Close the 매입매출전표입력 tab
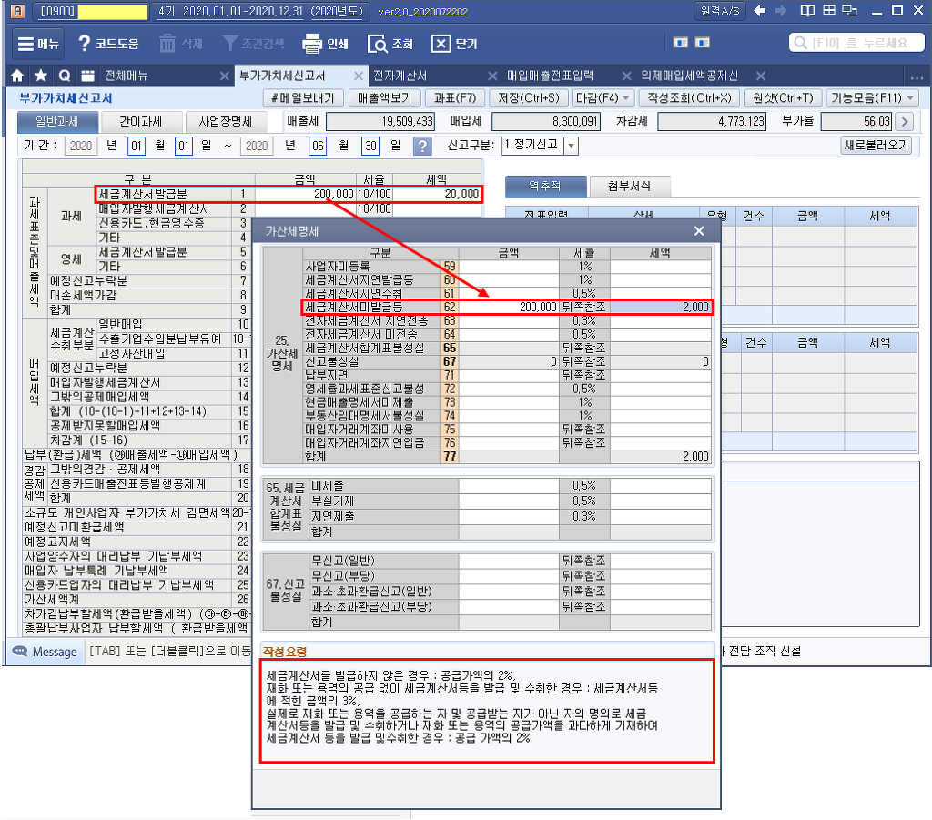Viewport: 932px width, 820px height. tap(626, 76)
